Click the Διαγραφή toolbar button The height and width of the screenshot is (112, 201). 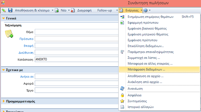[x=84, y=10]
